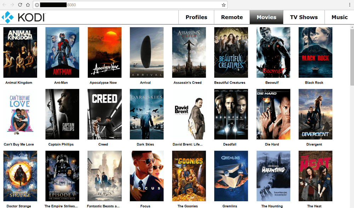Open the Fantastic Beasts poster

pos(104,176)
